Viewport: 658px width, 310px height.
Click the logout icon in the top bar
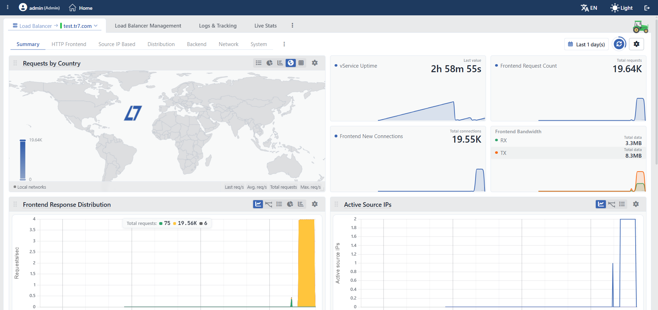coord(647,8)
